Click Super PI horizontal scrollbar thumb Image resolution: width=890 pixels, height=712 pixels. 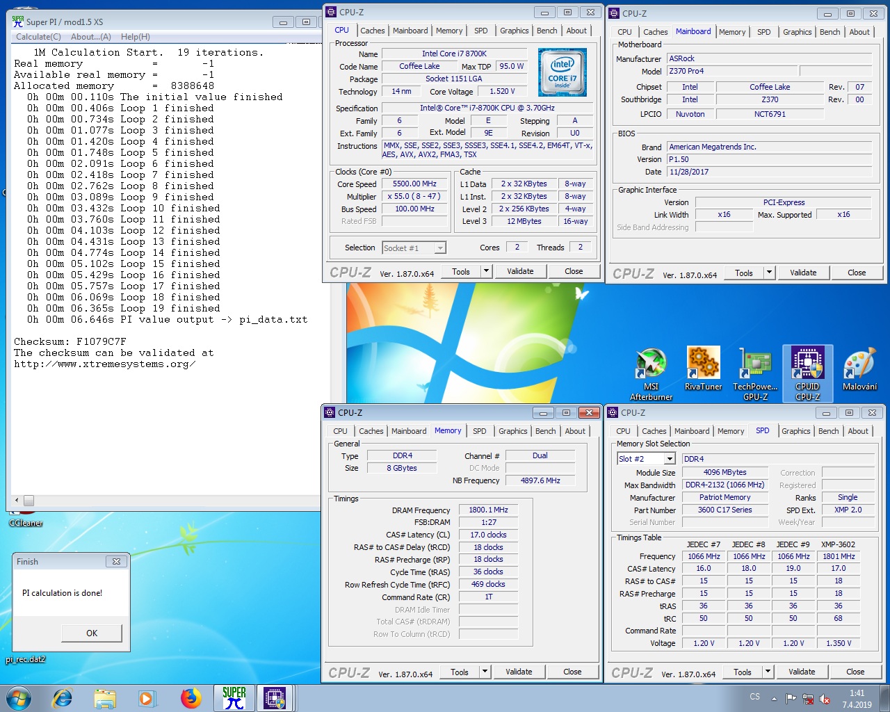pyautogui.click(x=29, y=501)
